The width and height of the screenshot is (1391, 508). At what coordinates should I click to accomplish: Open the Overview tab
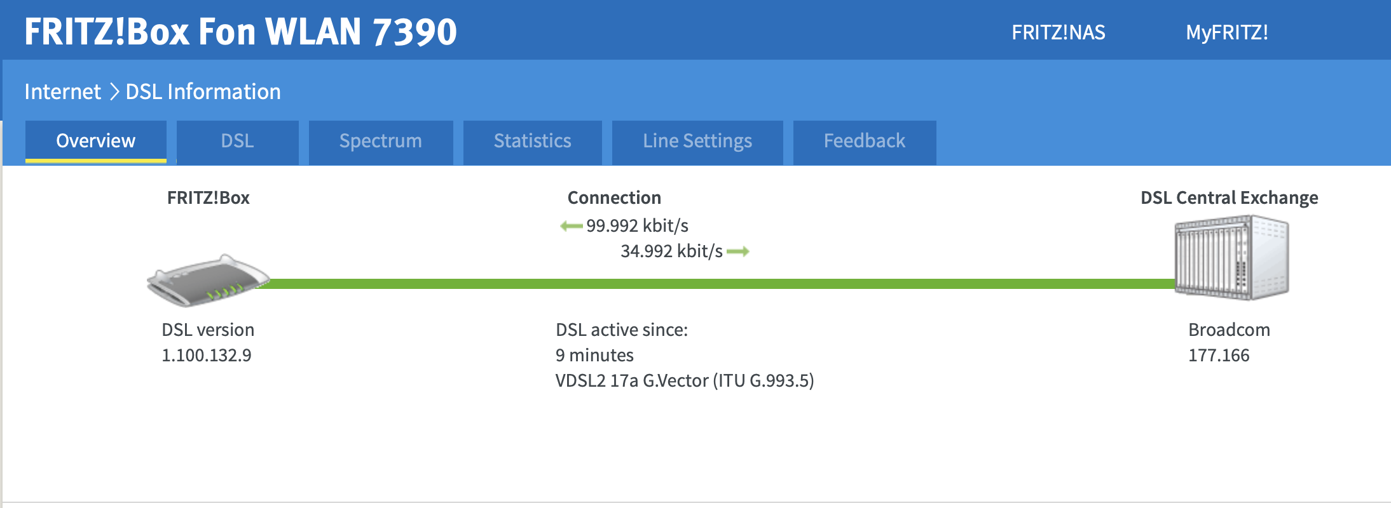pos(96,141)
